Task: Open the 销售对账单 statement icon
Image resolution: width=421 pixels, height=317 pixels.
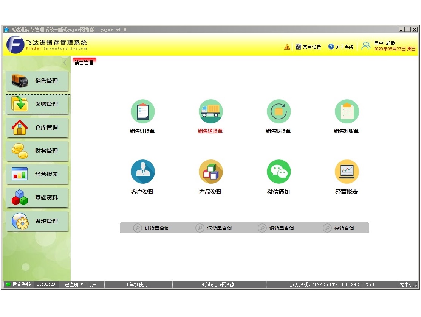Action: pos(347,111)
